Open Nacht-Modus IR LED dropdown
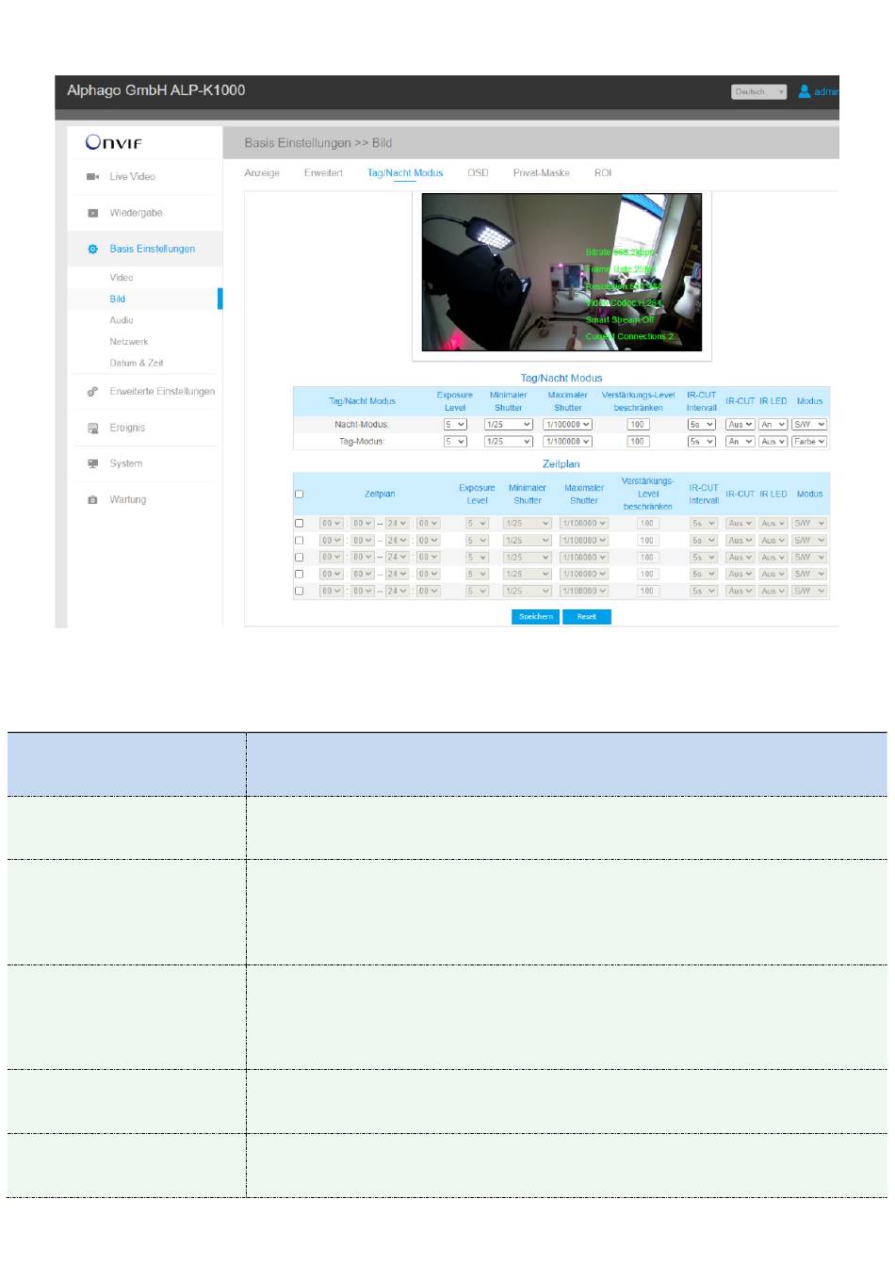This screenshot has height=1280, width=895. (773, 425)
